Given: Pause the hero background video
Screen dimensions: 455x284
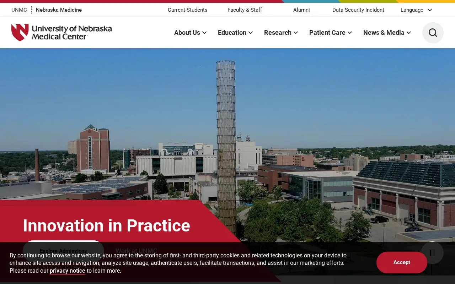Looking at the screenshot, I should (432, 253).
